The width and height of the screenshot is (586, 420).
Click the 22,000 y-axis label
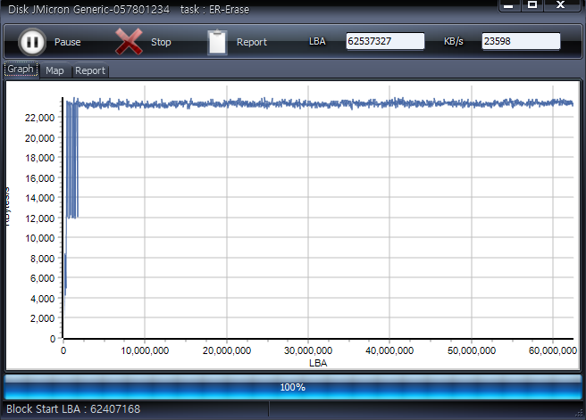point(39,118)
